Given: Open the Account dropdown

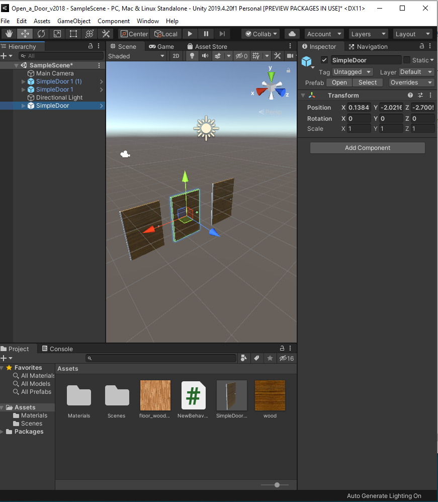Looking at the screenshot, I should pyautogui.click(x=324, y=34).
